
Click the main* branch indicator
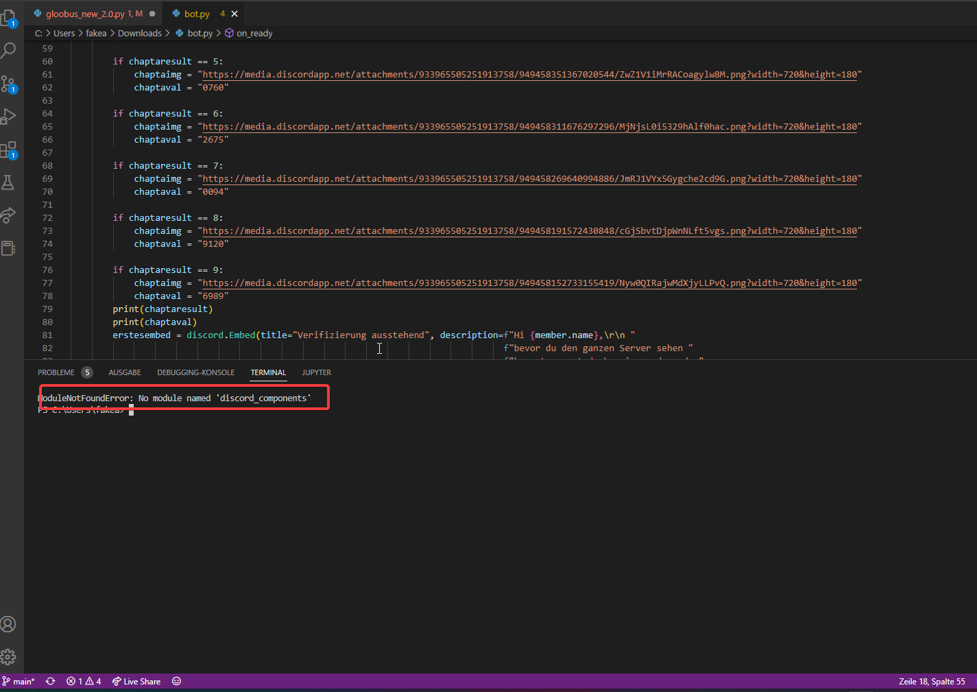[x=19, y=681]
